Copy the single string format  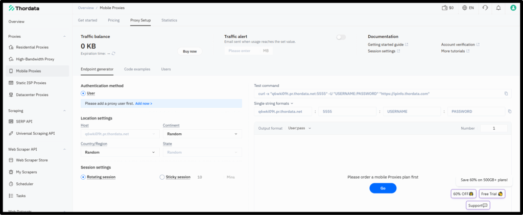(x=509, y=111)
